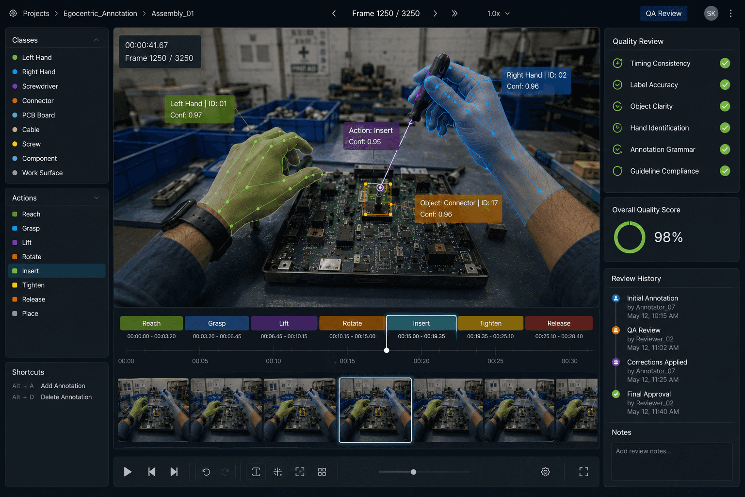The height and width of the screenshot is (497, 745).
Task: Select the text annotation tool icon
Action: [256, 472]
